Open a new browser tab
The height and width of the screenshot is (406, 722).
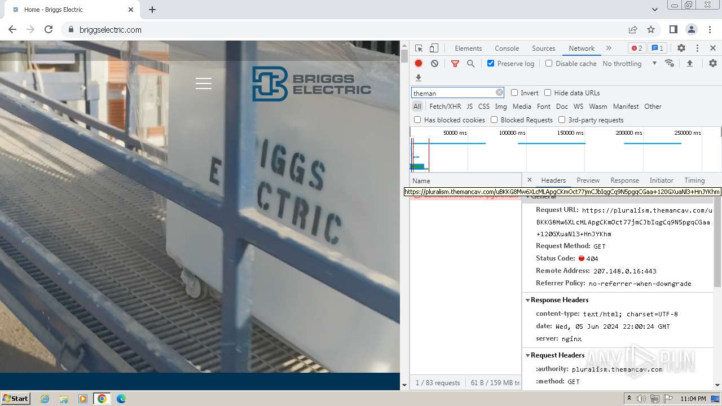(152, 10)
